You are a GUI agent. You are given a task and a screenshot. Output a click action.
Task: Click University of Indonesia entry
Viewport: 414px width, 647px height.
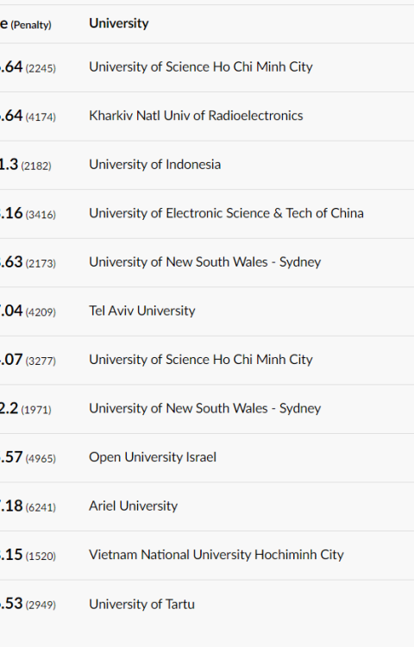[x=154, y=165]
